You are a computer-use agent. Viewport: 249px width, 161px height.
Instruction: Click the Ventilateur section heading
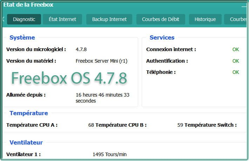click(x=26, y=142)
